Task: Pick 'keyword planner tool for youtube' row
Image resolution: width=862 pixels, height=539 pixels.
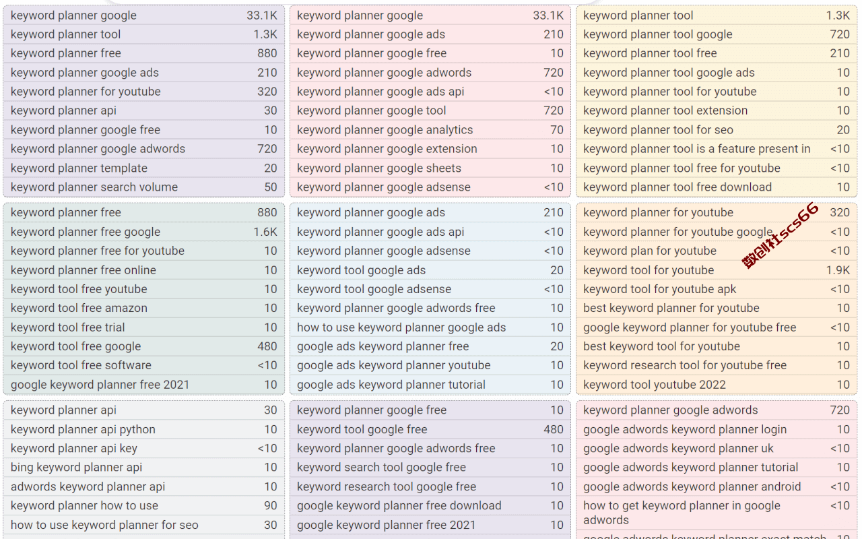Action: point(717,92)
